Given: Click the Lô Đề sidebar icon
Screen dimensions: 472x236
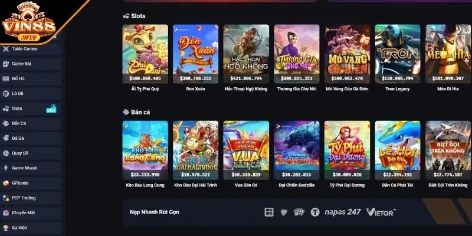Looking at the screenshot, I should (x=6, y=94).
